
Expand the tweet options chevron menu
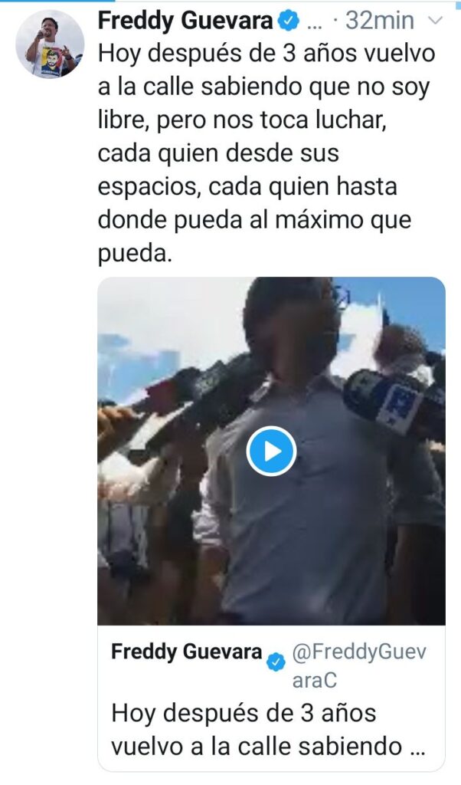point(436,21)
